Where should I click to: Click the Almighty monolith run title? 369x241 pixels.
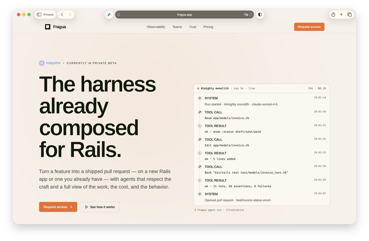tap(215, 89)
